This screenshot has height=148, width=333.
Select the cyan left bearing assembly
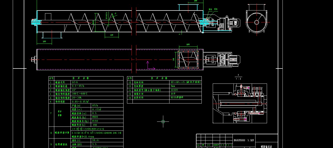pyautogui.click(x=36, y=23)
